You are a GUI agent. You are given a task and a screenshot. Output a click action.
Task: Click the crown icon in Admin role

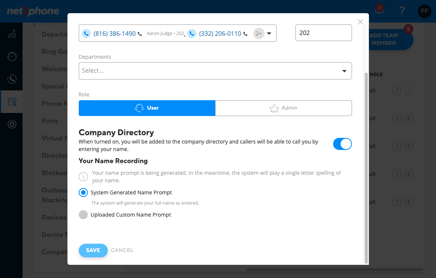click(274, 108)
